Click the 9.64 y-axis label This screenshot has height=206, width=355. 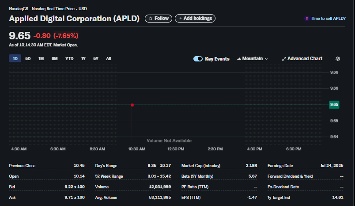point(334,137)
